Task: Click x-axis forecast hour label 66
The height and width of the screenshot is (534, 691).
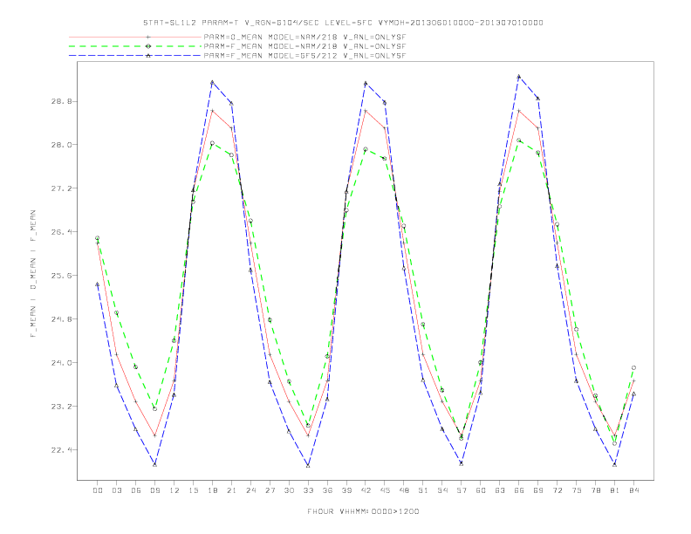Action: click(x=519, y=490)
